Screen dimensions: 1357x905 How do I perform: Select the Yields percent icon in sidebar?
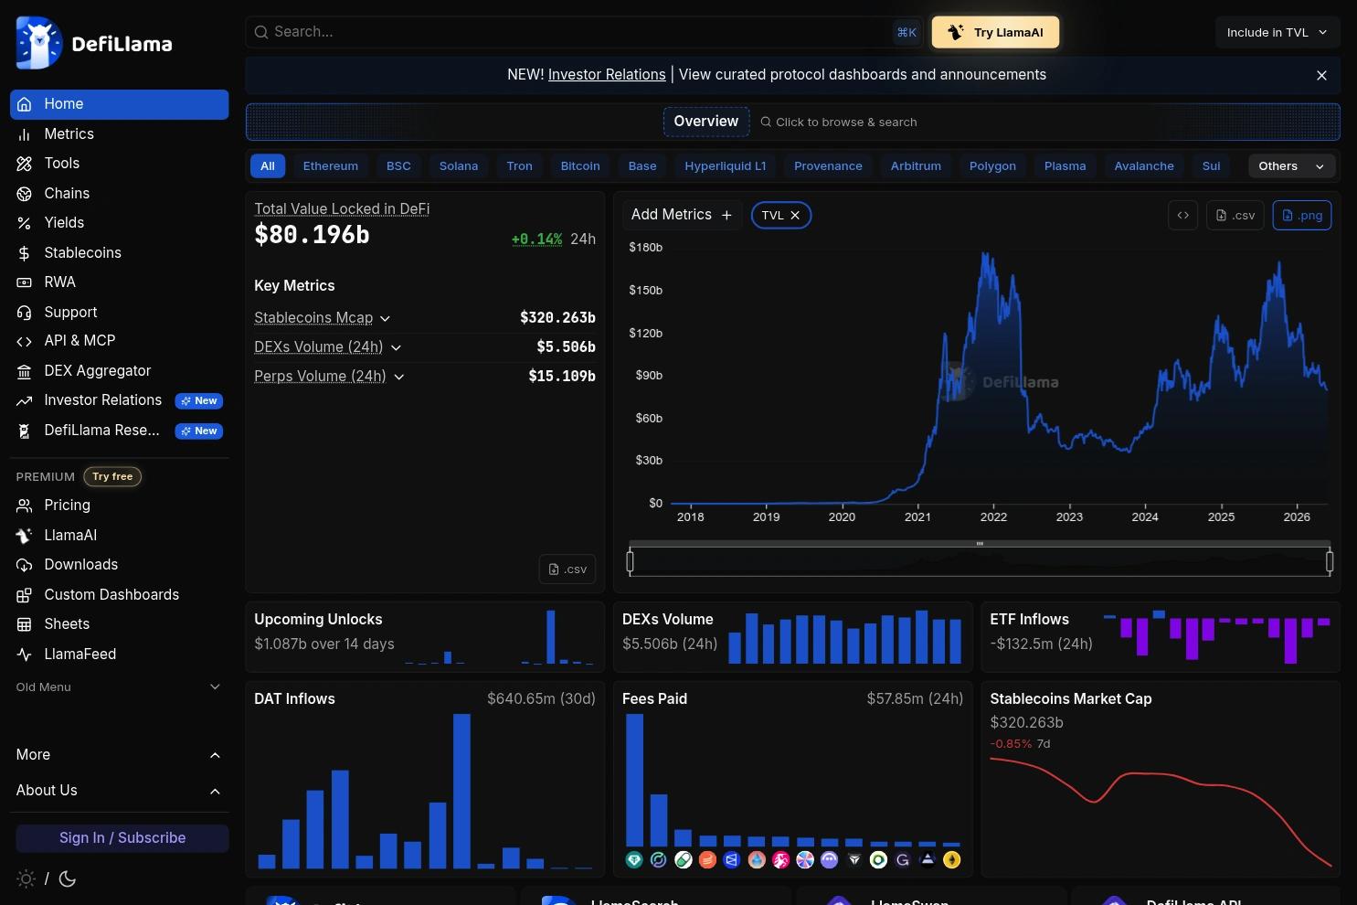(25, 223)
